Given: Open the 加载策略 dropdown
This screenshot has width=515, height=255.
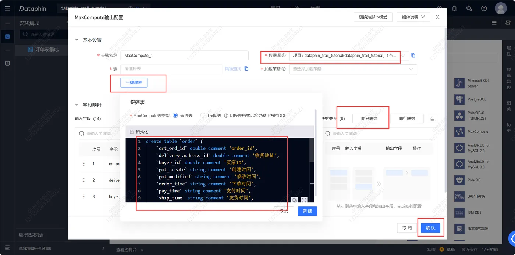Looking at the screenshot, I should coord(353,69).
